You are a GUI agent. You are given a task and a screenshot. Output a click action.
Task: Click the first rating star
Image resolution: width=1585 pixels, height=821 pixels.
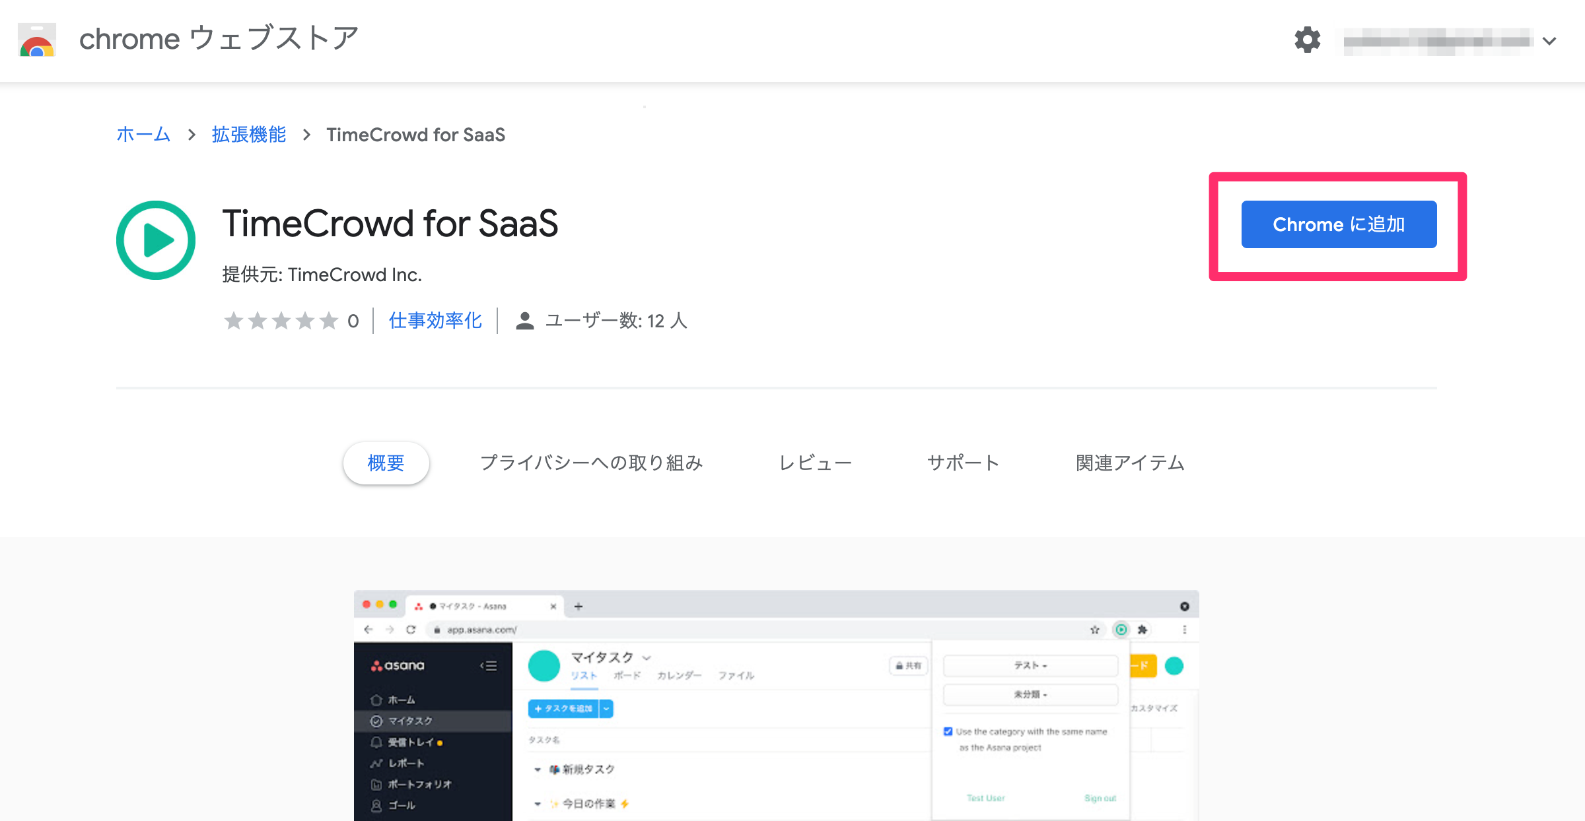[234, 321]
